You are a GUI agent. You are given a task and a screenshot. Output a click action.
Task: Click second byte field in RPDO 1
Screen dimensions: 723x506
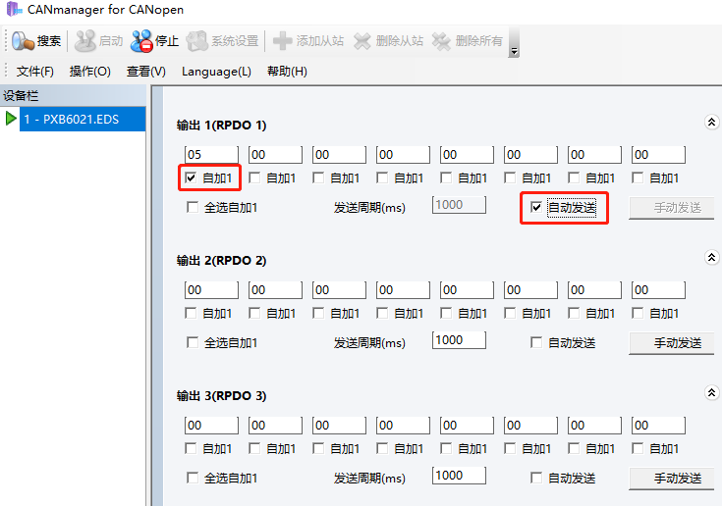click(x=275, y=155)
